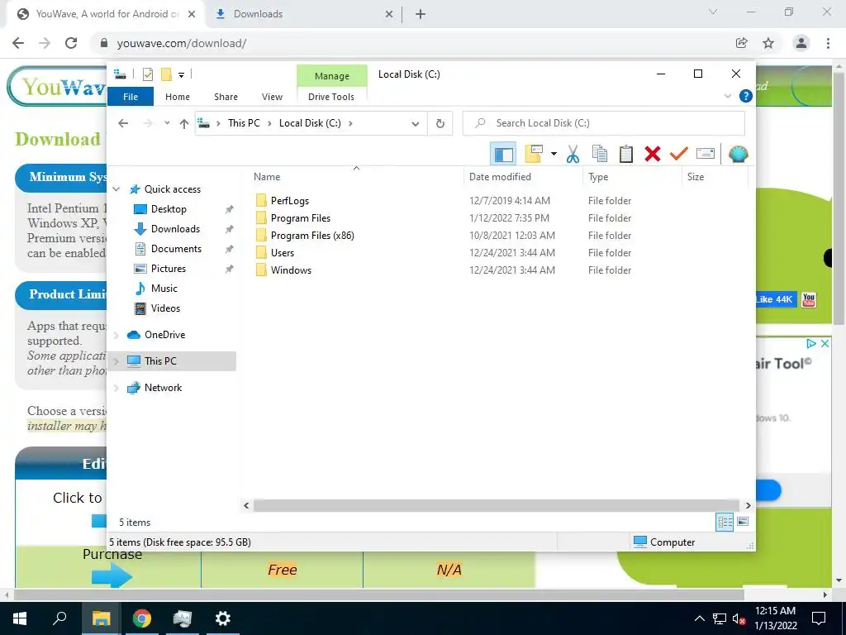Switch to the View ribbon tab

point(272,97)
